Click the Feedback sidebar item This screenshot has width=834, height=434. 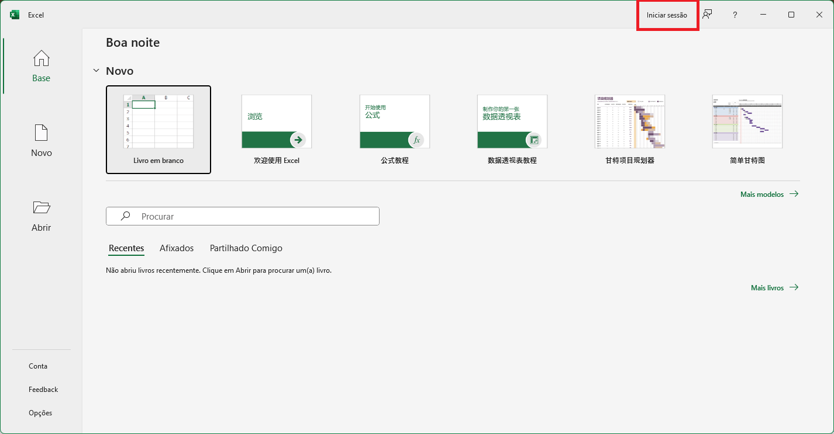43,390
